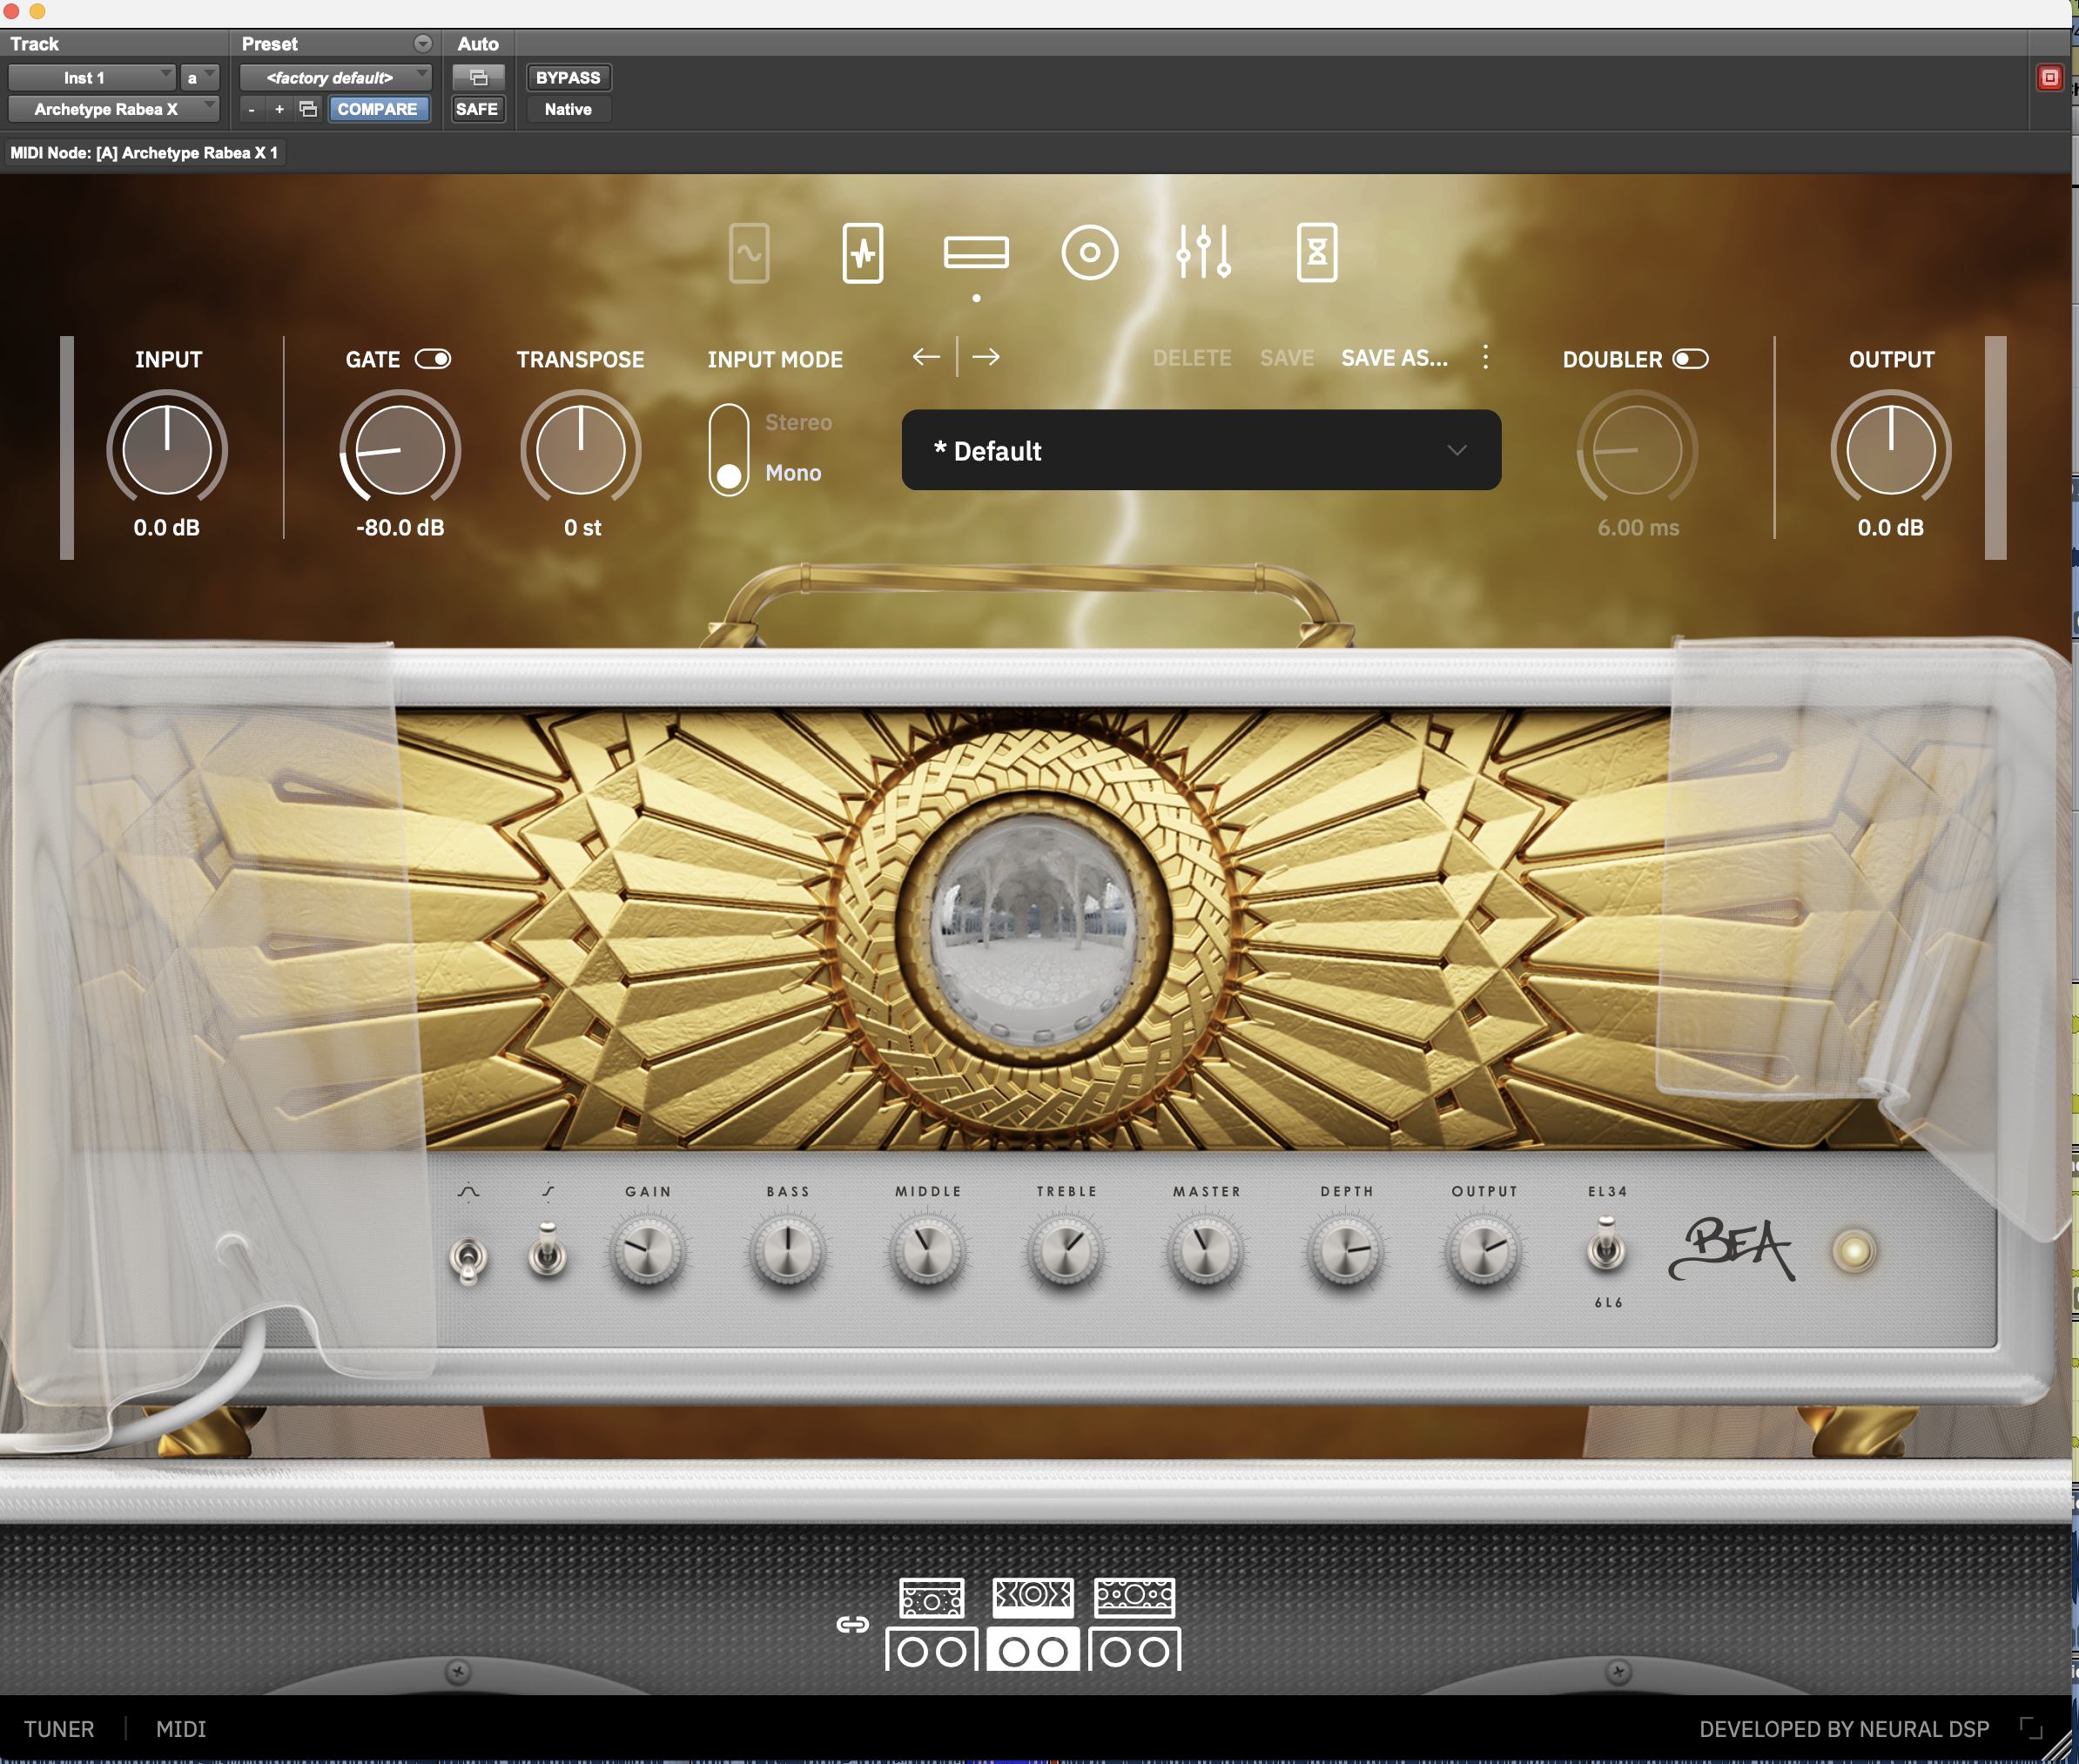Screen dimensions: 2079x1764
Task: Open the MIDI tab
Action: pos(181,1729)
